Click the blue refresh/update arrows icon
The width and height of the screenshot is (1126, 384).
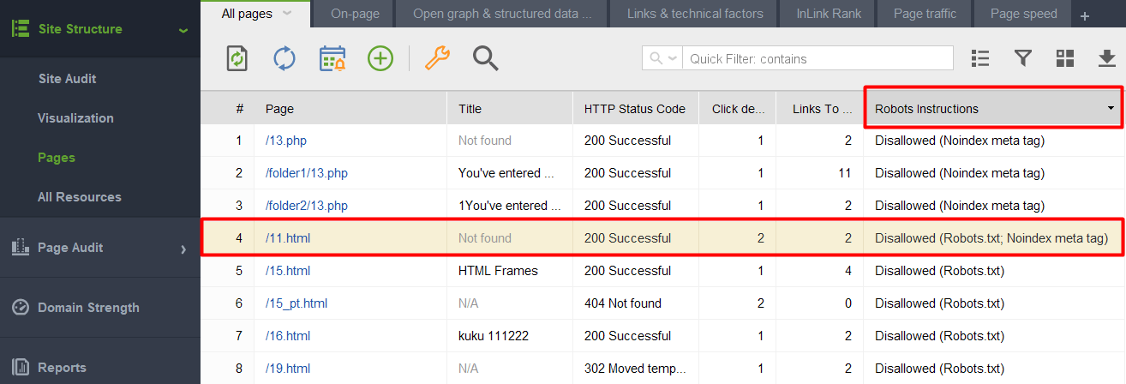(284, 58)
